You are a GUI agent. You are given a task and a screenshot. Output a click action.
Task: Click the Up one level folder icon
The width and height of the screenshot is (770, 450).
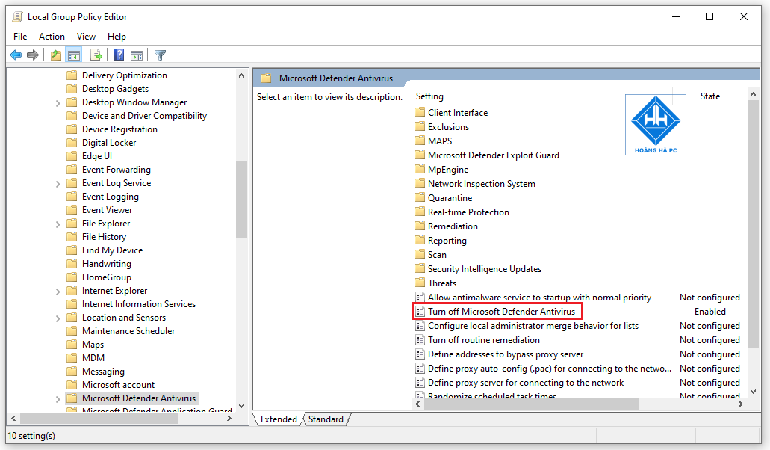(56, 55)
